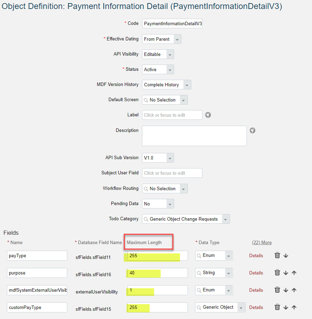Image resolution: width=312 pixels, height=319 pixels.
Task: Click the search icon in Todo Category
Action: (x=146, y=219)
